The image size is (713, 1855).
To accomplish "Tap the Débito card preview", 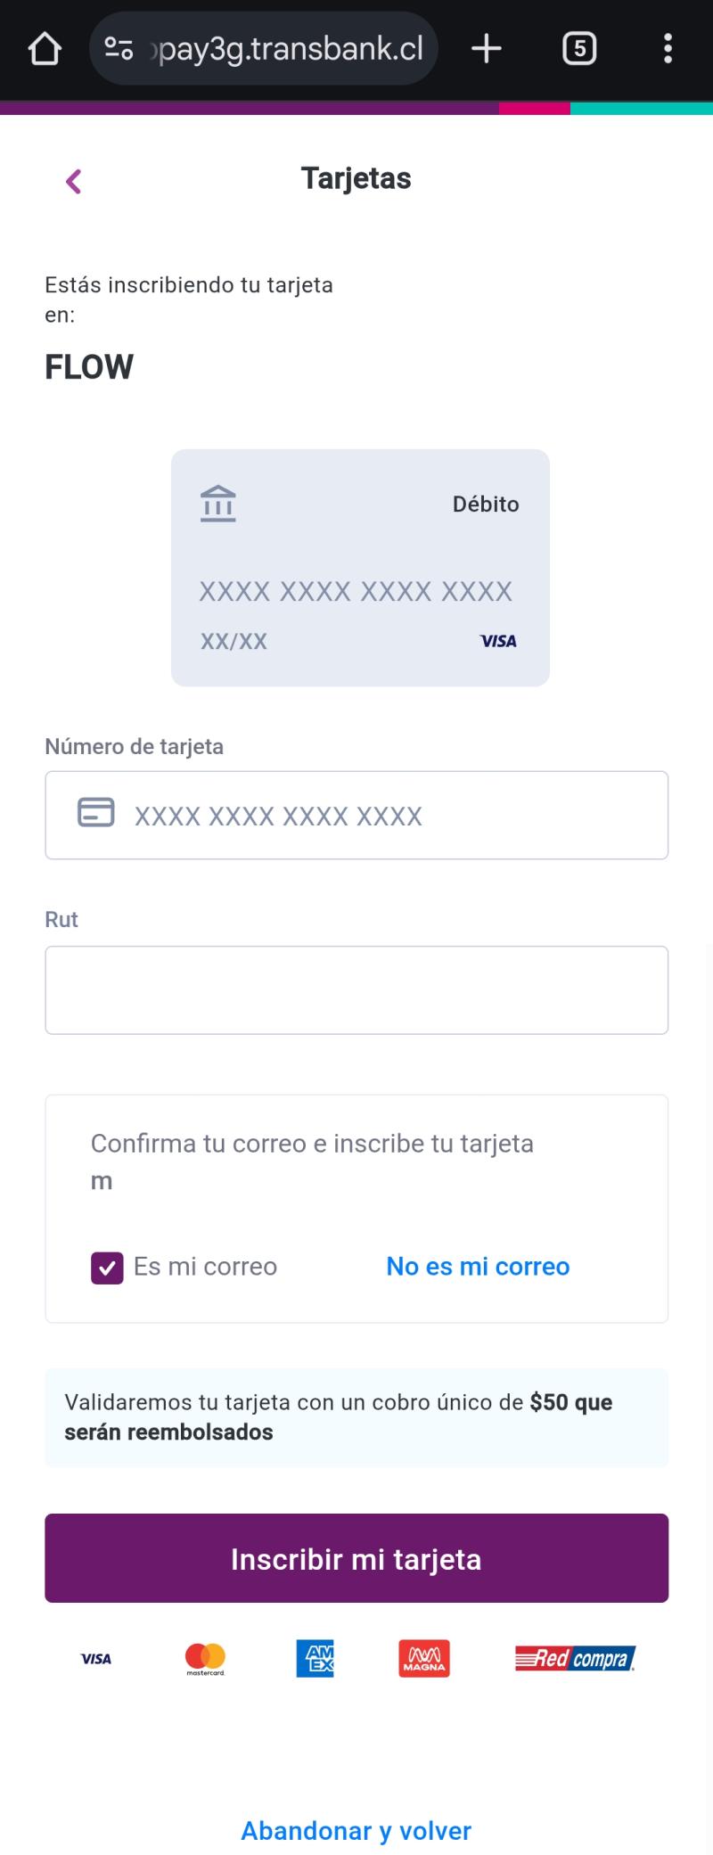I will pyautogui.click(x=360, y=568).
